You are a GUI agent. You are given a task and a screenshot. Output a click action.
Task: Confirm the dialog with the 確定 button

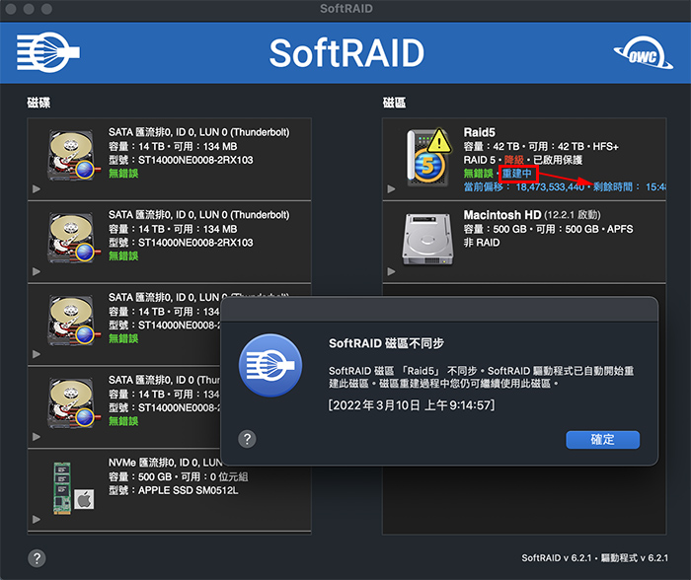tap(602, 440)
